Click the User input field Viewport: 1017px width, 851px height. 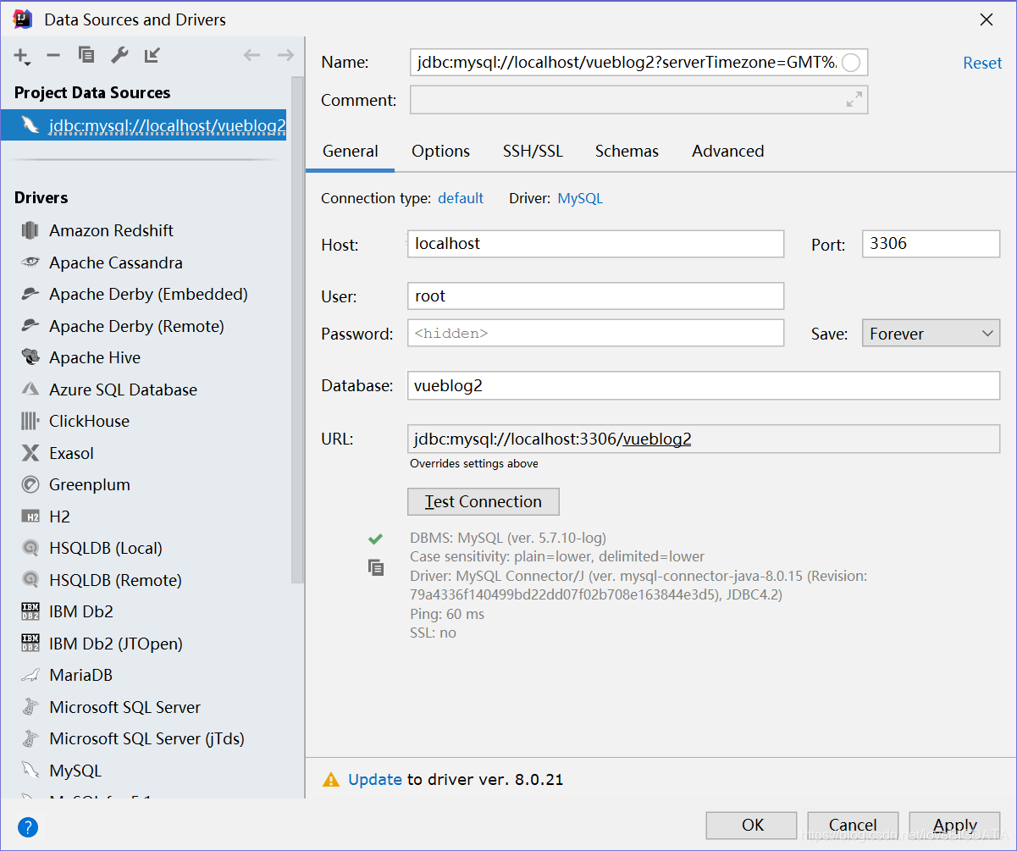596,296
